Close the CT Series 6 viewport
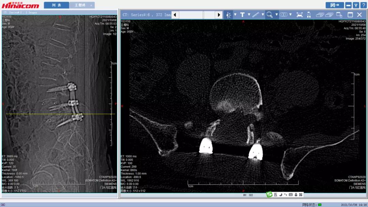Screen dimensions: 368x207 [x=359, y=15]
